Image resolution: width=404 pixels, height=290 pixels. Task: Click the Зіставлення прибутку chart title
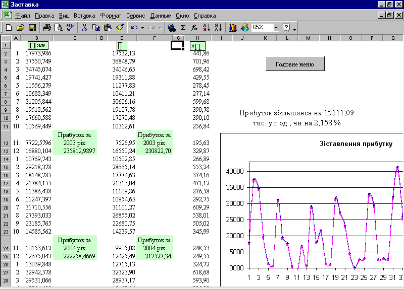click(356, 144)
